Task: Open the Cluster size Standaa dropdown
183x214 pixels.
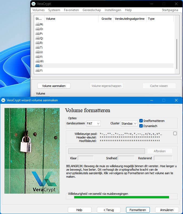Action: [x=129, y=124]
